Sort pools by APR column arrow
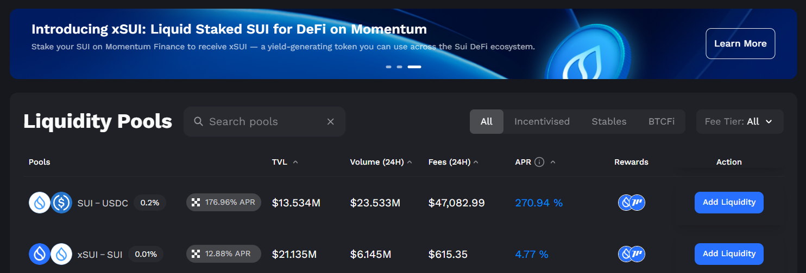 (553, 162)
